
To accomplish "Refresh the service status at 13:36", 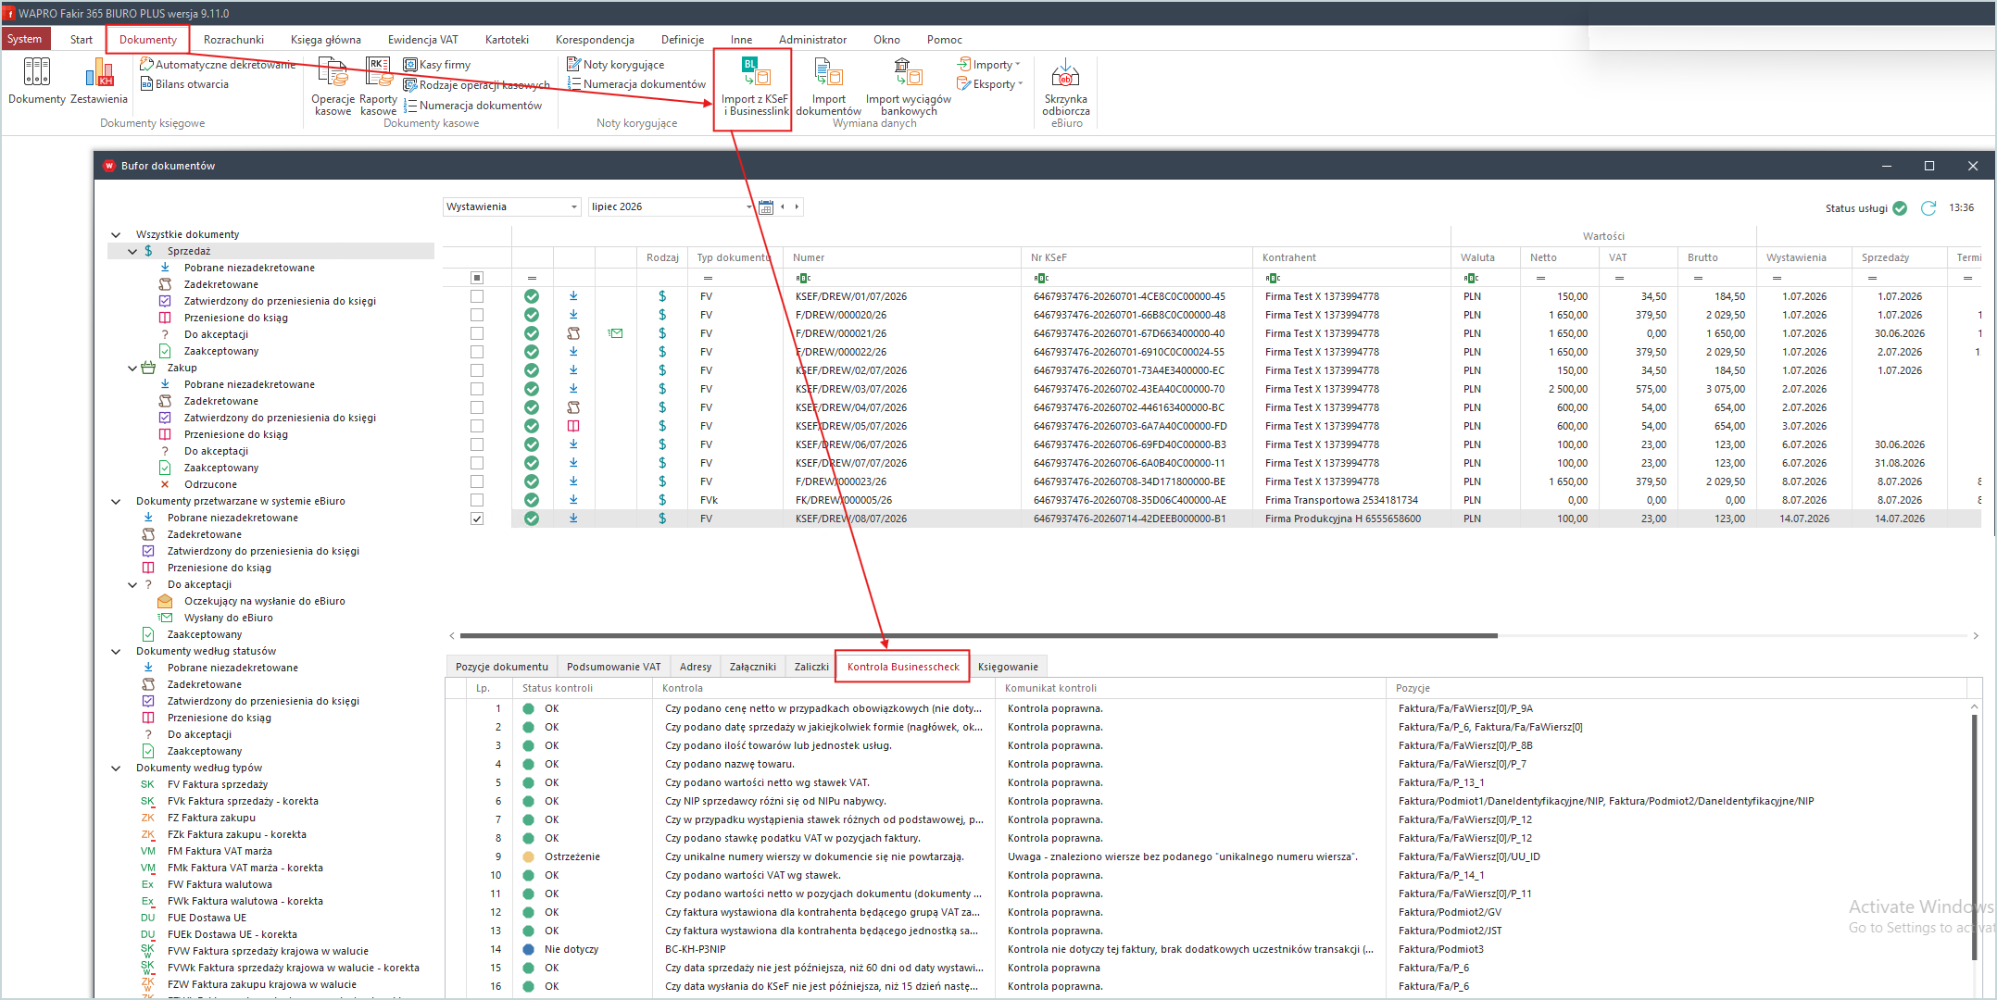I will pyautogui.click(x=1928, y=208).
